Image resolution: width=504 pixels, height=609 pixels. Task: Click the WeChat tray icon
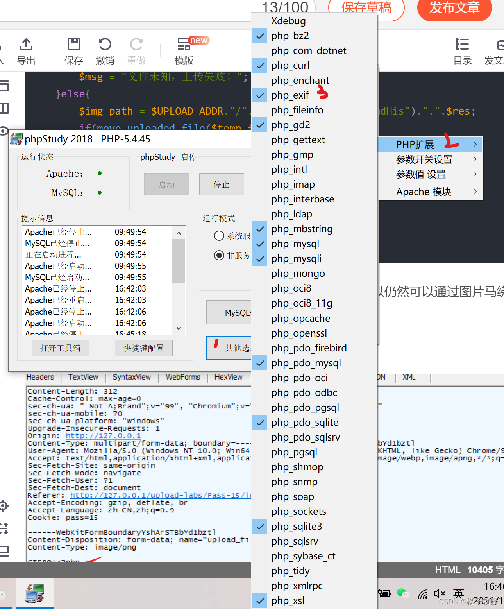402,593
